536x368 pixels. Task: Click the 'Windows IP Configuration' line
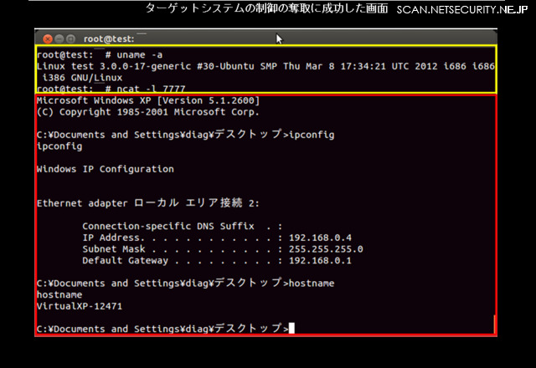point(106,169)
